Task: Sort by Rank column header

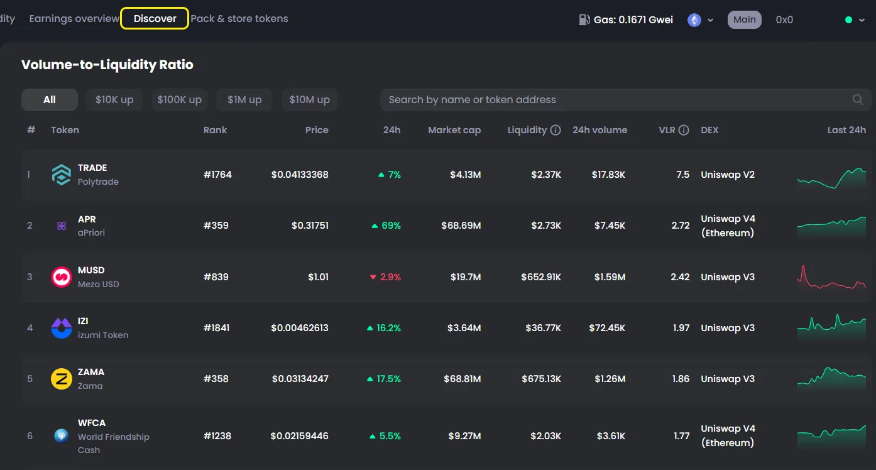Action: (215, 130)
